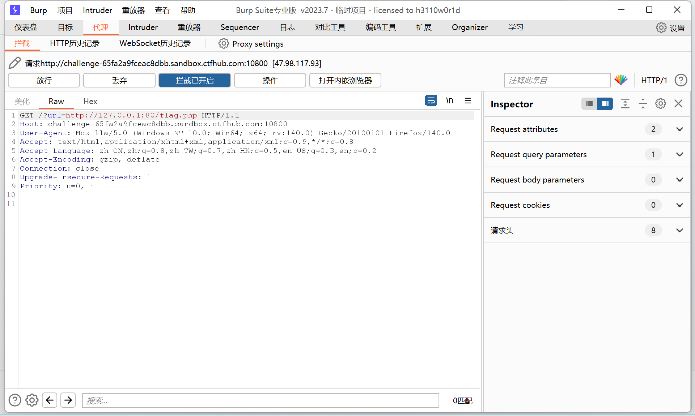Collapse all Inspector sections
Screen dimensions: 695x416
643,104
